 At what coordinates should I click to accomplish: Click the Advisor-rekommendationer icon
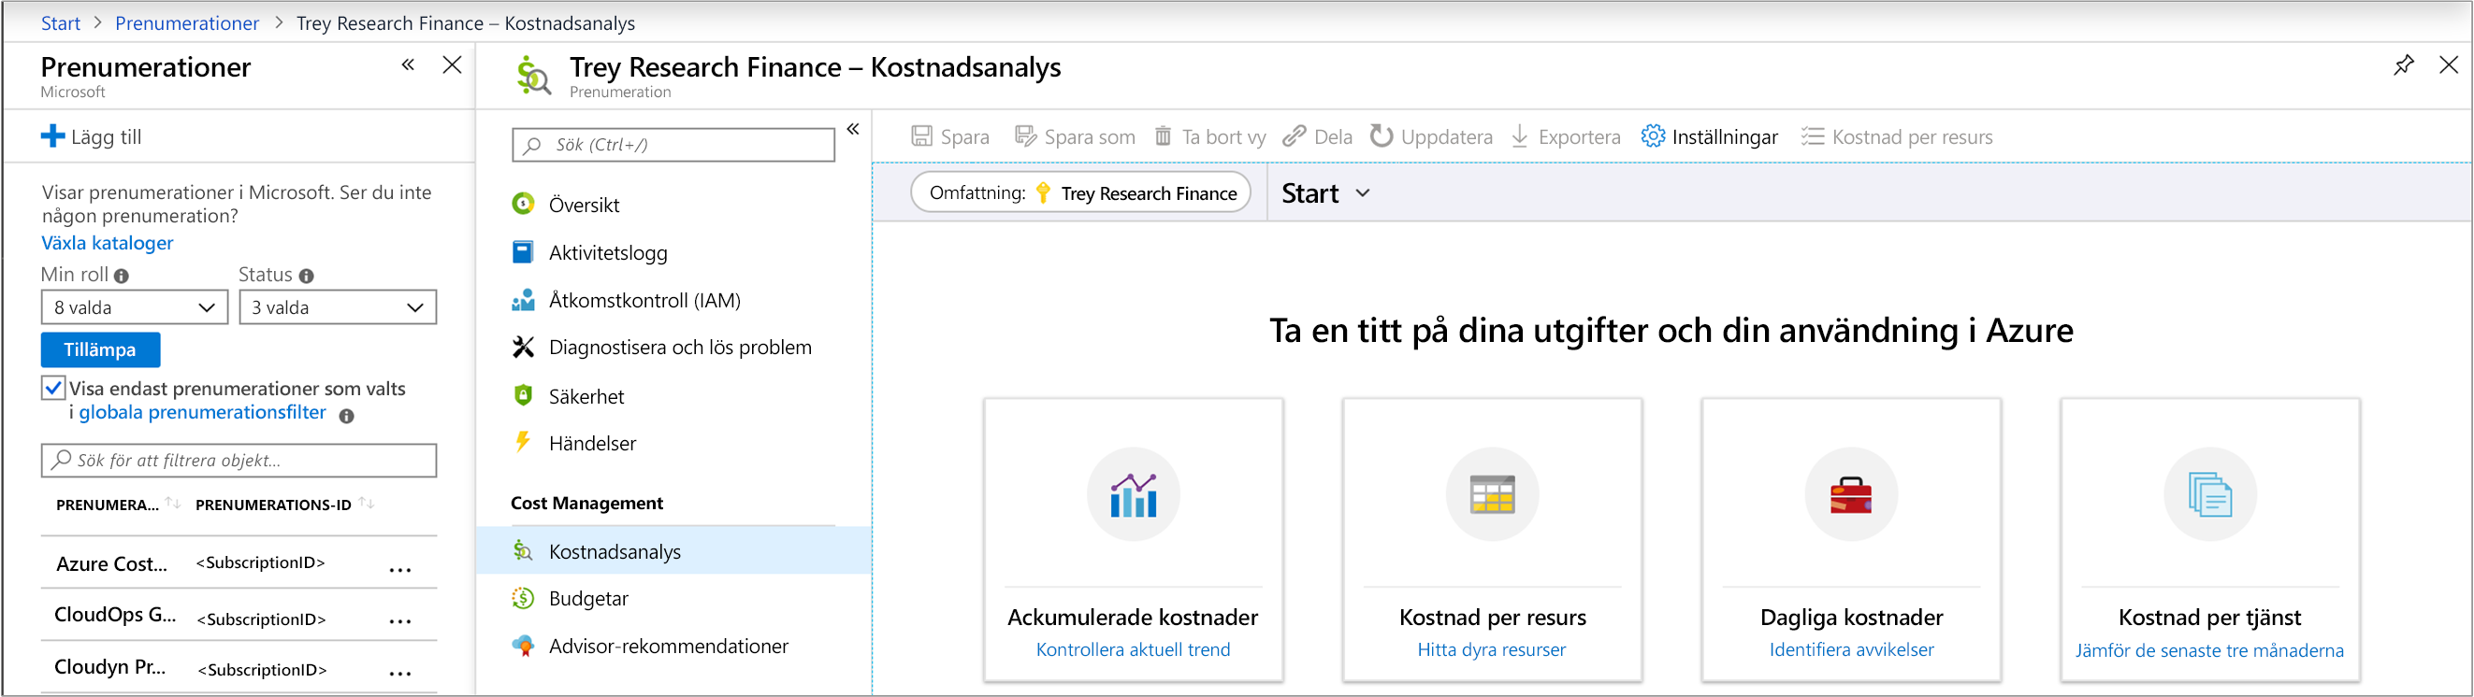tap(523, 646)
